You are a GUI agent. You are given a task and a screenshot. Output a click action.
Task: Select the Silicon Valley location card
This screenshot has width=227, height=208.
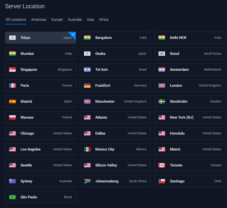tap(115, 165)
